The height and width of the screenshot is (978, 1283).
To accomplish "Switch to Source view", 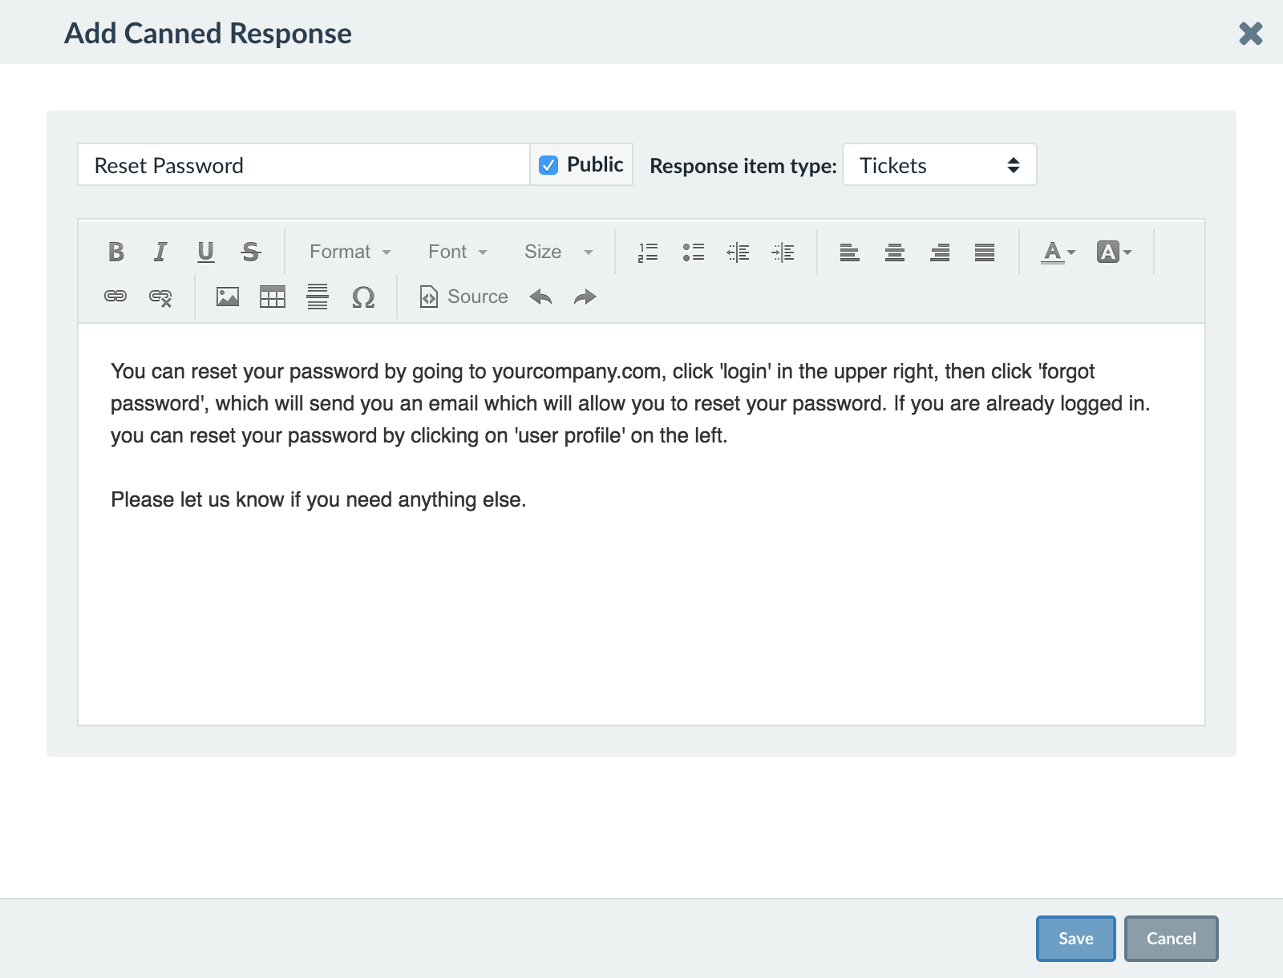I will click(464, 297).
